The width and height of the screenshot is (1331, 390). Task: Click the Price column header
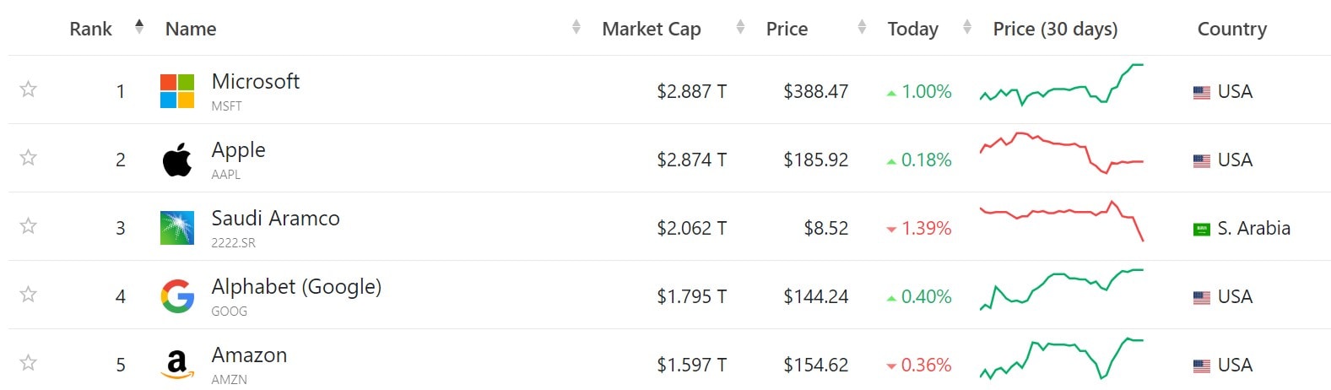pos(787,29)
